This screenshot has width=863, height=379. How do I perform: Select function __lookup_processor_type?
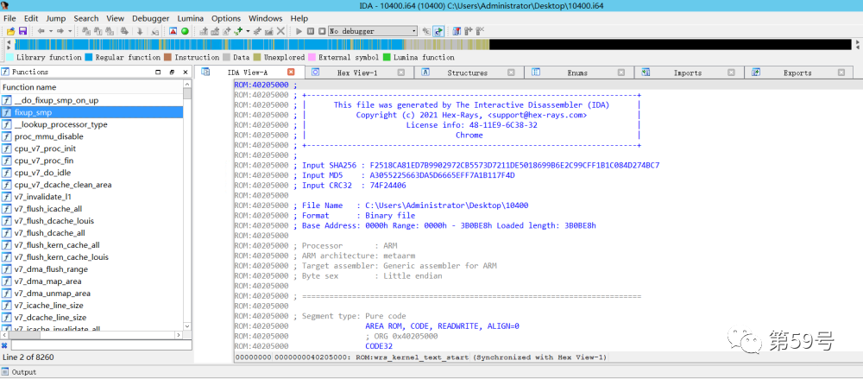pos(60,124)
